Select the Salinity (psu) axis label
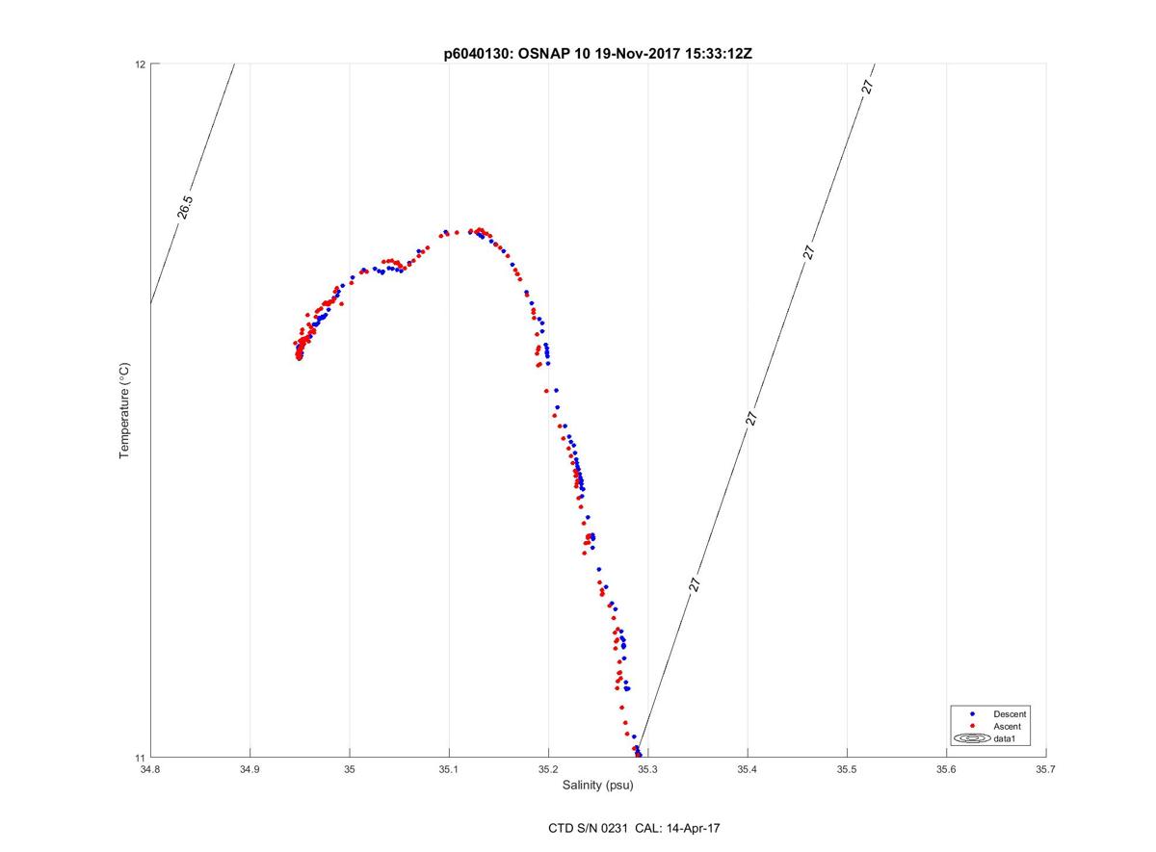Screen dimensions: 1156x852 (598, 785)
